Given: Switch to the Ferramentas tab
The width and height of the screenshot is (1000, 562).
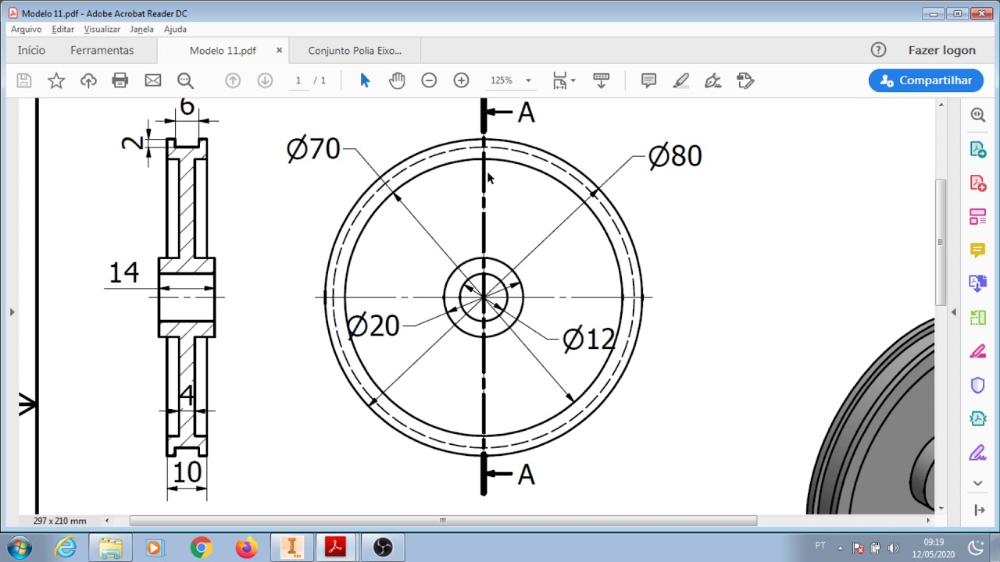Looking at the screenshot, I should [x=102, y=50].
